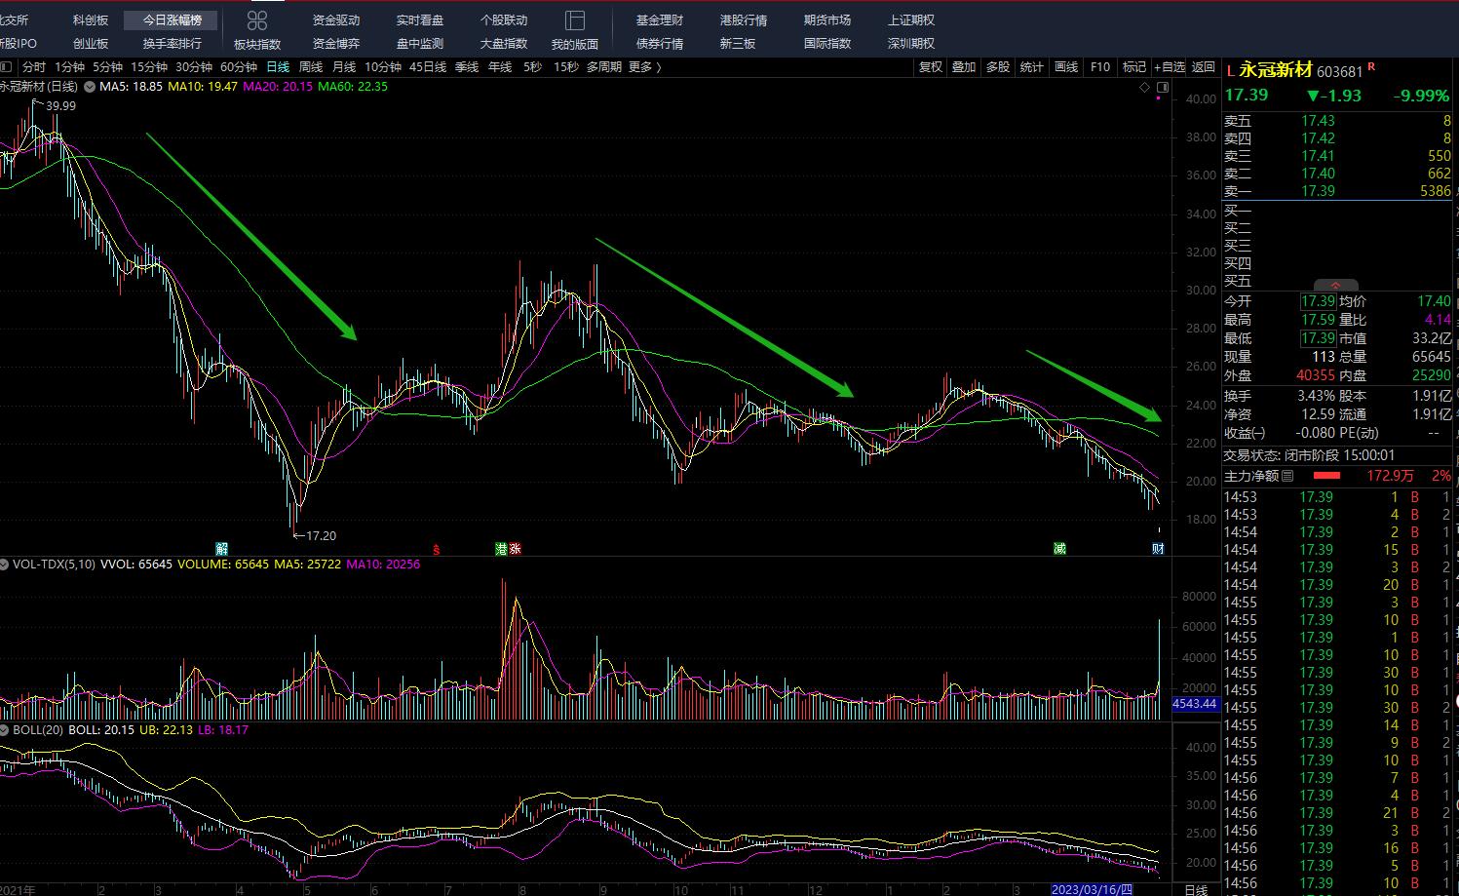Select the 日线 period tab
Image resolution: width=1459 pixels, height=896 pixels.
pos(278,67)
